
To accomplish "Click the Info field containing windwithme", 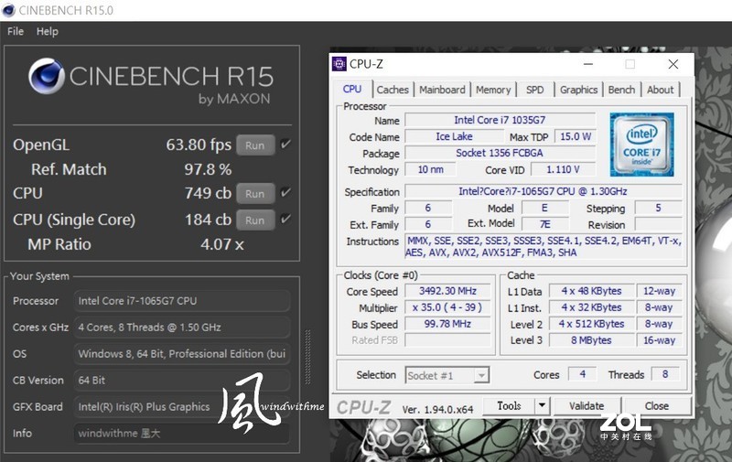I will pos(181,433).
